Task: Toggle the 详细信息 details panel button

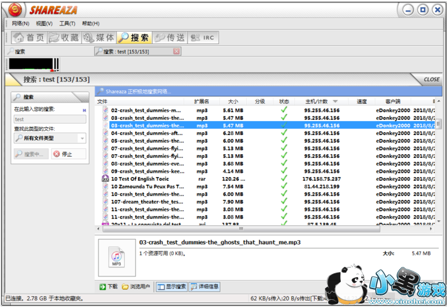Action: [204, 287]
